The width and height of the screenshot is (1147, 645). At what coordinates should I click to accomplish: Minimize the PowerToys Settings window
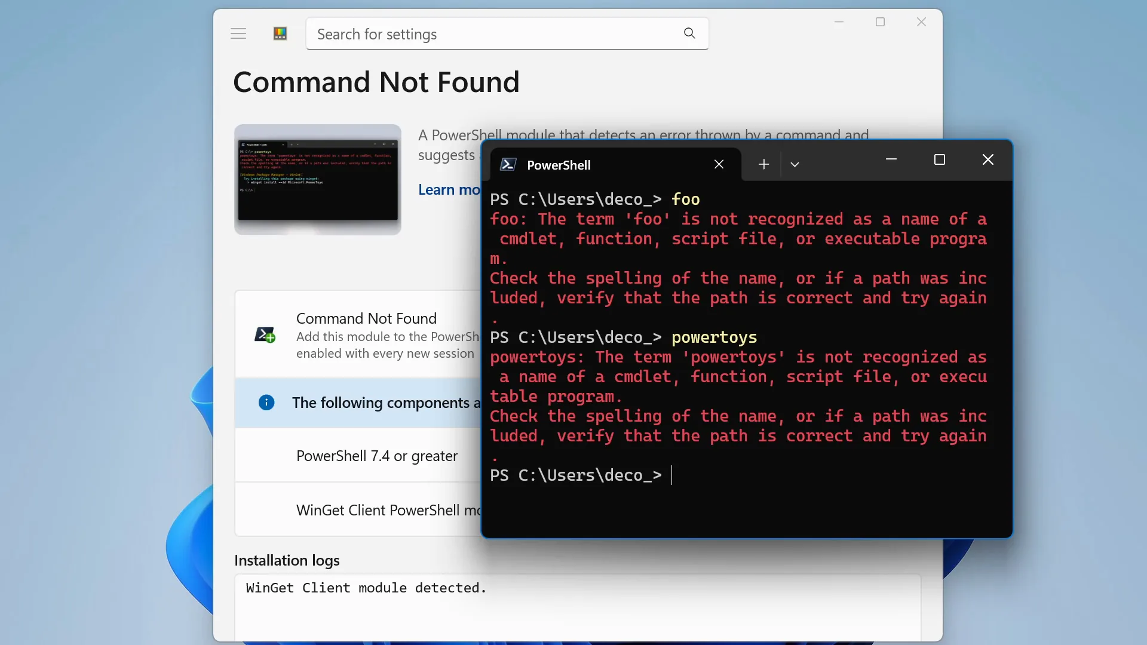839,22
